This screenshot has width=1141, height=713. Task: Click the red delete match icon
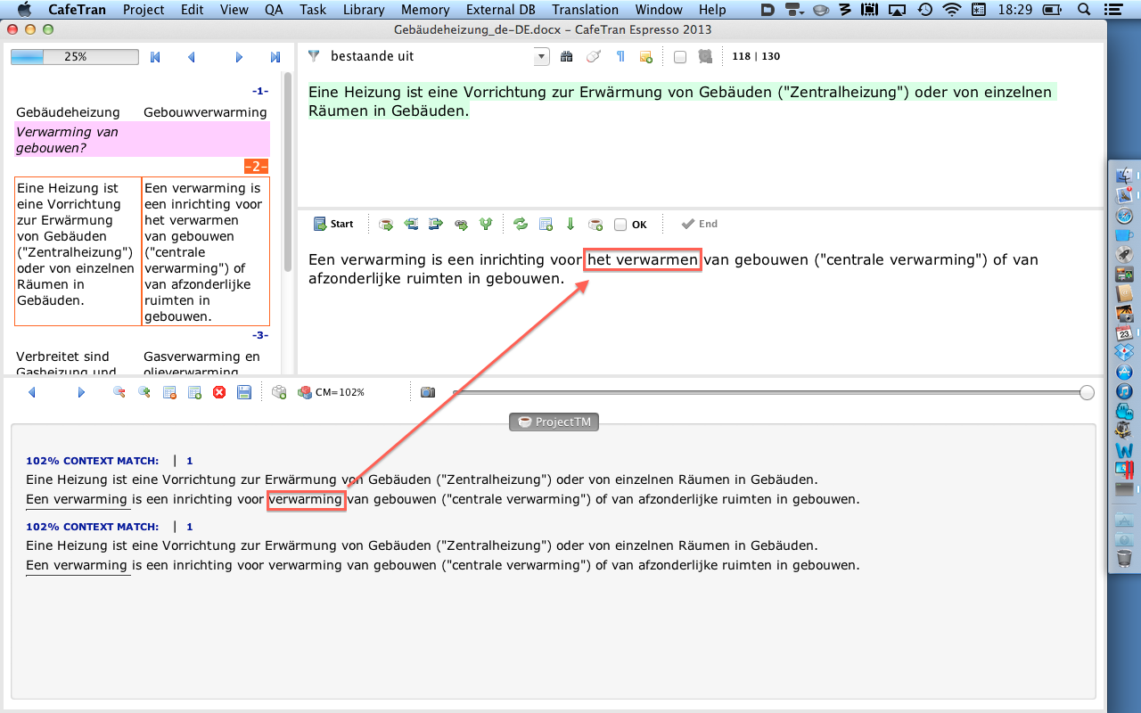pos(219,392)
